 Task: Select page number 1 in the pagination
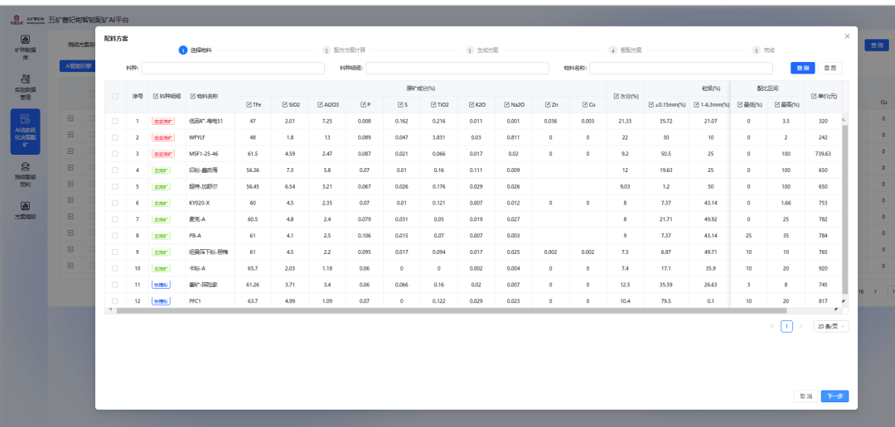[x=786, y=326]
